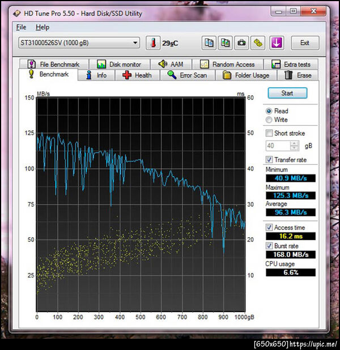Click the HD Tune Pro title bar app icon
Image resolution: width=340 pixels, height=350 pixels.
pos(17,14)
